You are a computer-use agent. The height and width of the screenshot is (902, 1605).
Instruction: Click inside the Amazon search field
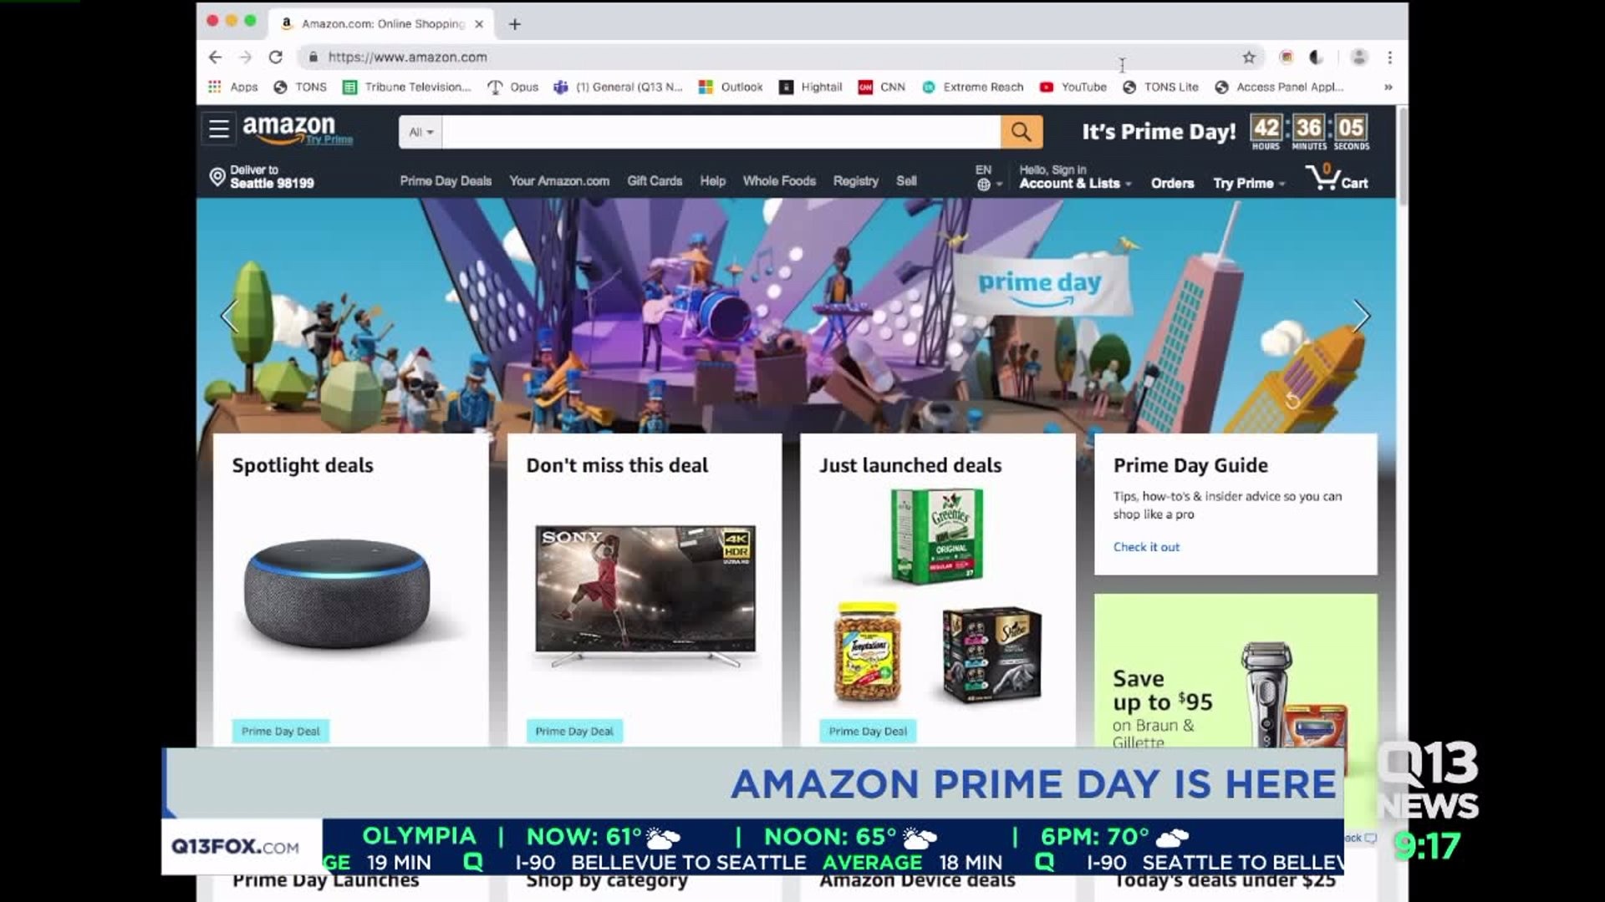(x=719, y=132)
